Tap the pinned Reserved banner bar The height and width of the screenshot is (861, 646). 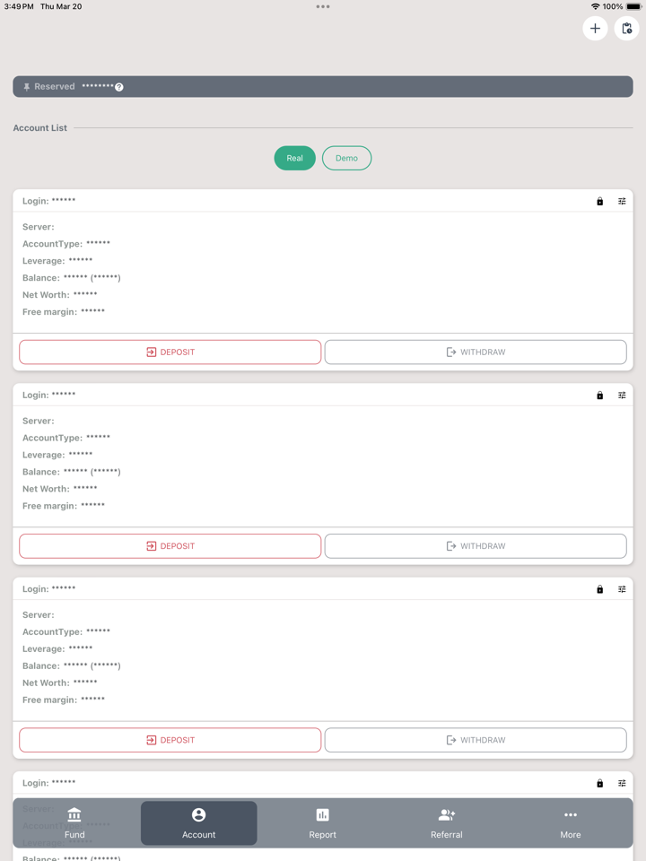(x=359, y=87)
